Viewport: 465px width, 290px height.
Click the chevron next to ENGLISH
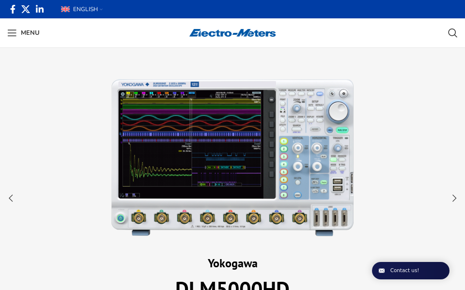tap(101, 9)
